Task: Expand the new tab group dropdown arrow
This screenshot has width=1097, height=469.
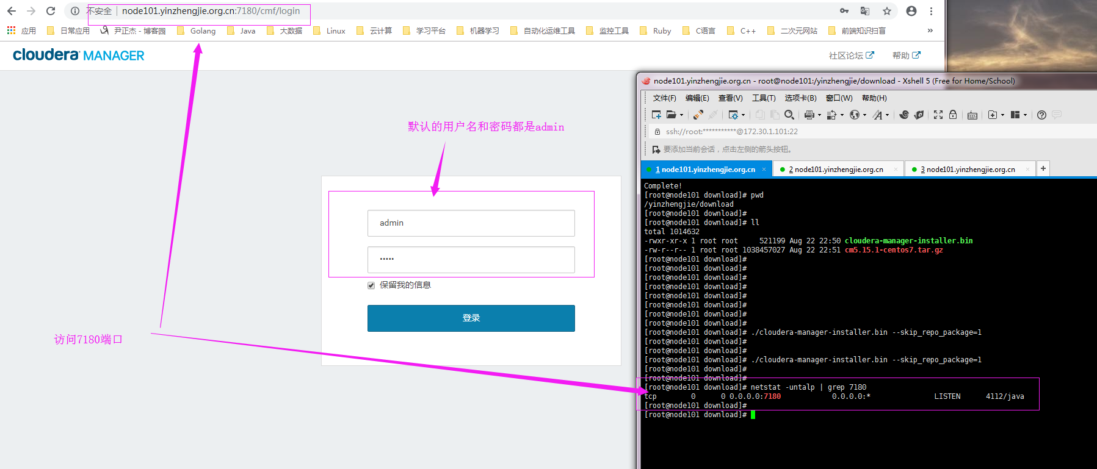Action: [1003, 115]
